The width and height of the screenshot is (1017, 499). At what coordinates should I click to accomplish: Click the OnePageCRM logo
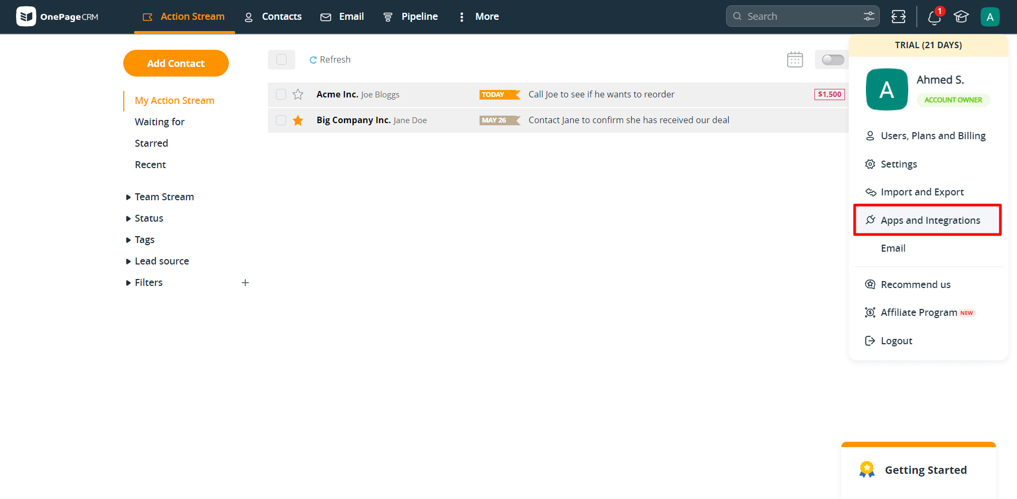pos(57,17)
